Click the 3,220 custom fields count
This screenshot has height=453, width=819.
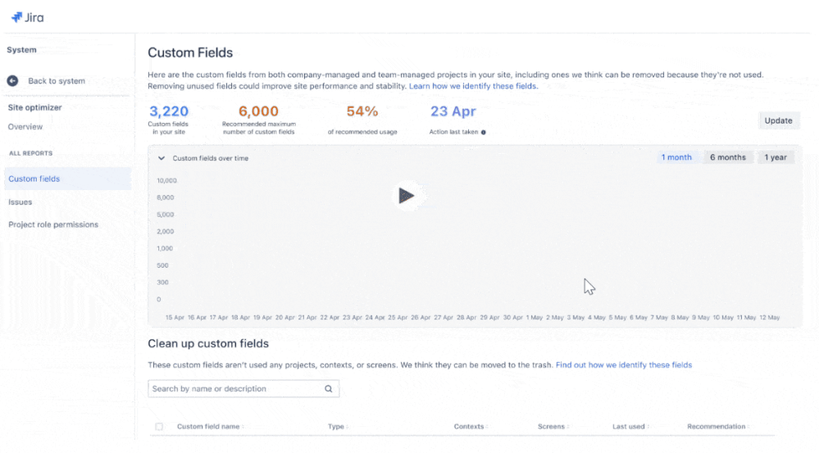[x=169, y=111]
